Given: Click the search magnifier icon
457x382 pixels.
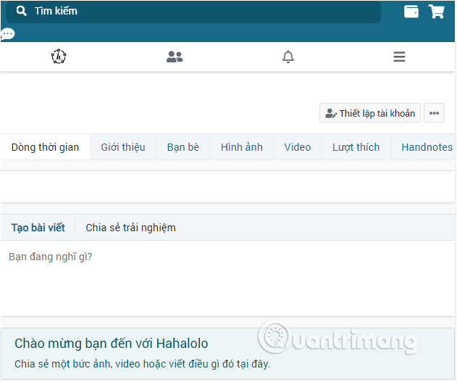Looking at the screenshot, I should (x=21, y=11).
